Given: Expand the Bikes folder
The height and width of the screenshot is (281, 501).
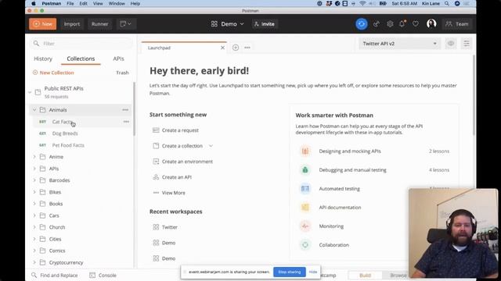Looking at the screenshot, I should tap(34, 192).
